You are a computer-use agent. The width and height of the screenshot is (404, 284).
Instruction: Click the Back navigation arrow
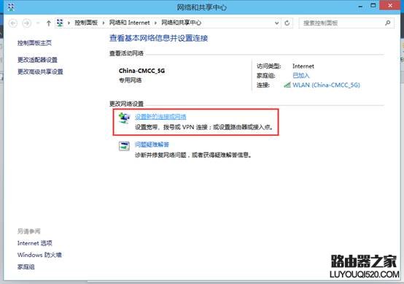click(13, 23)
